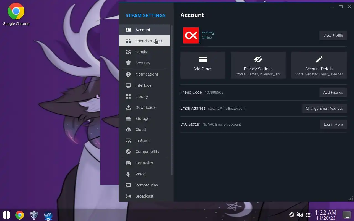This screenshot has height=221, width=354.
Task: Click the Broadcast signal icon
Action: [128, 196]
